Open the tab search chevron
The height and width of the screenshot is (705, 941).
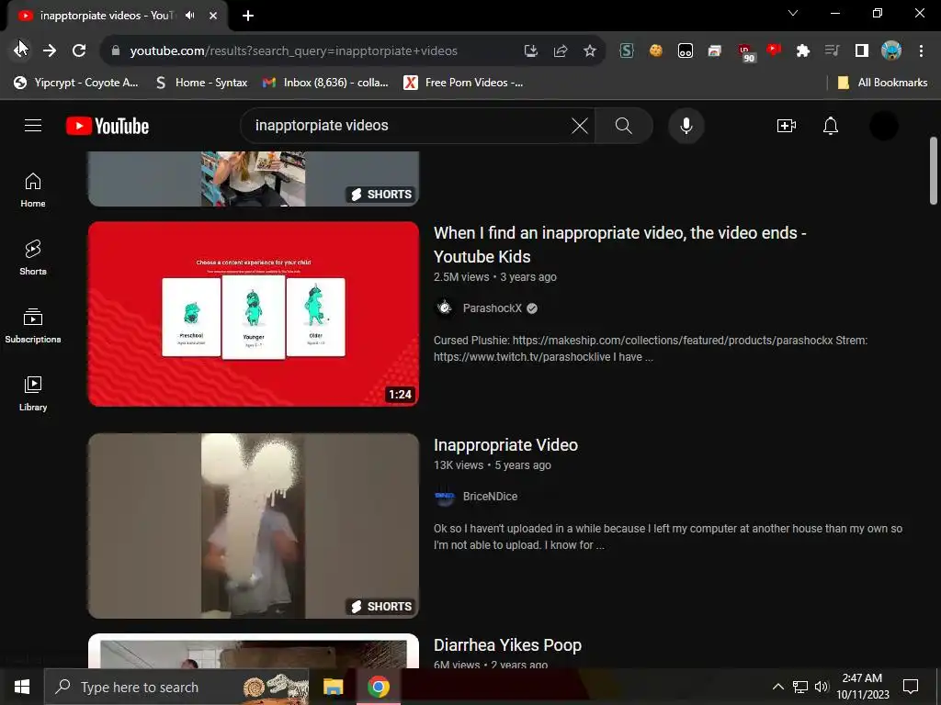(x=793, y=13)
